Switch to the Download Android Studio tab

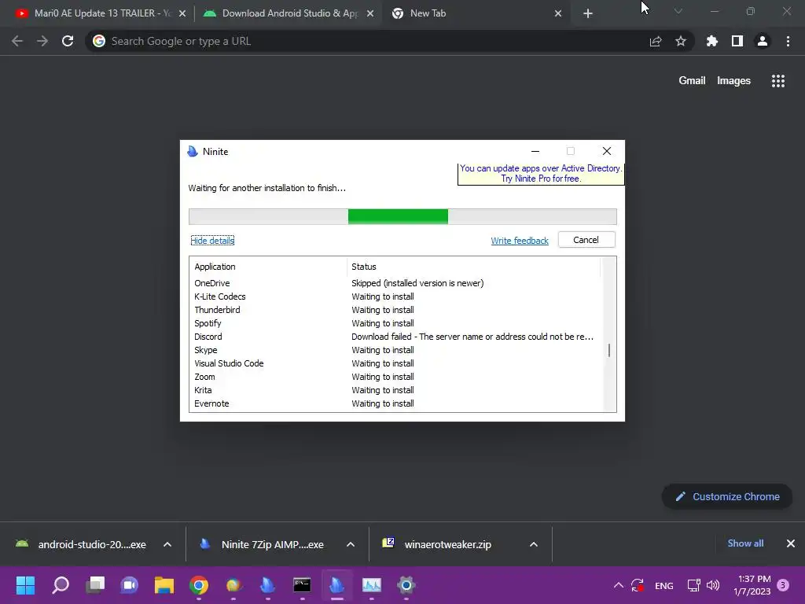tap(288, 13)
